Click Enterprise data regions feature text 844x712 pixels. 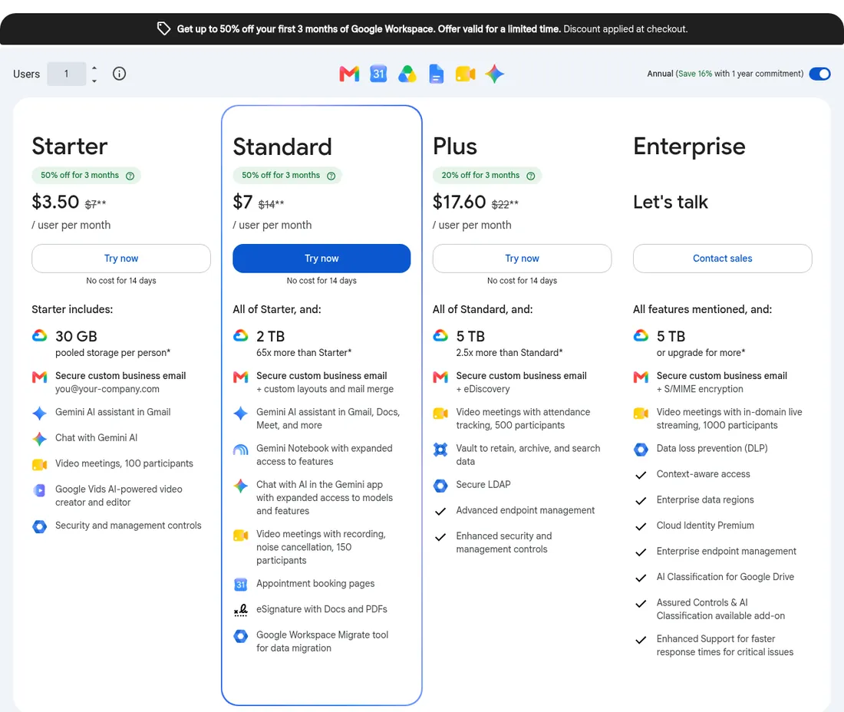point(705,500)
